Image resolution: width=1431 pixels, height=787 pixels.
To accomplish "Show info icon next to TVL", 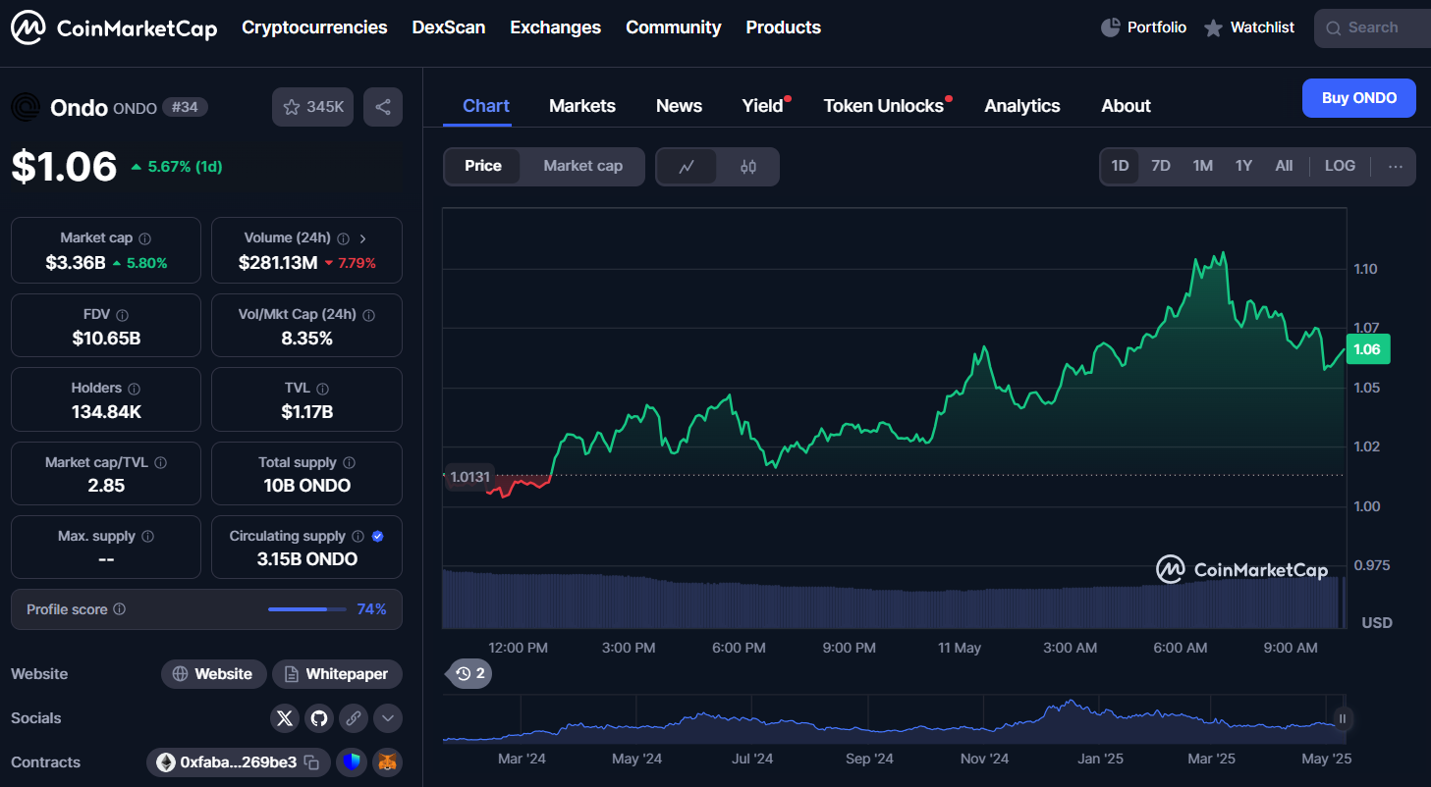I will point(323,390).
